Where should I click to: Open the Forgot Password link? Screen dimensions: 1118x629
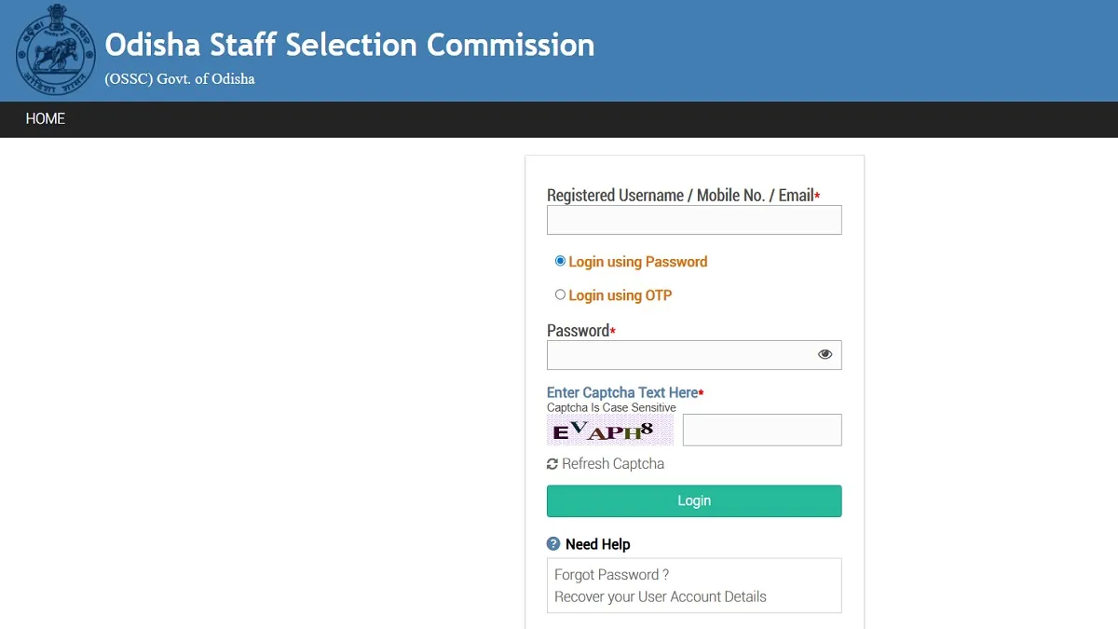click(x=612, y=575)
